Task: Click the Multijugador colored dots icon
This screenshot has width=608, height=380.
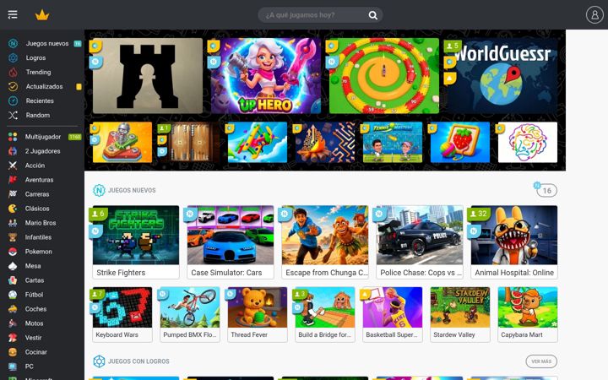Action: tap(13, 137)
